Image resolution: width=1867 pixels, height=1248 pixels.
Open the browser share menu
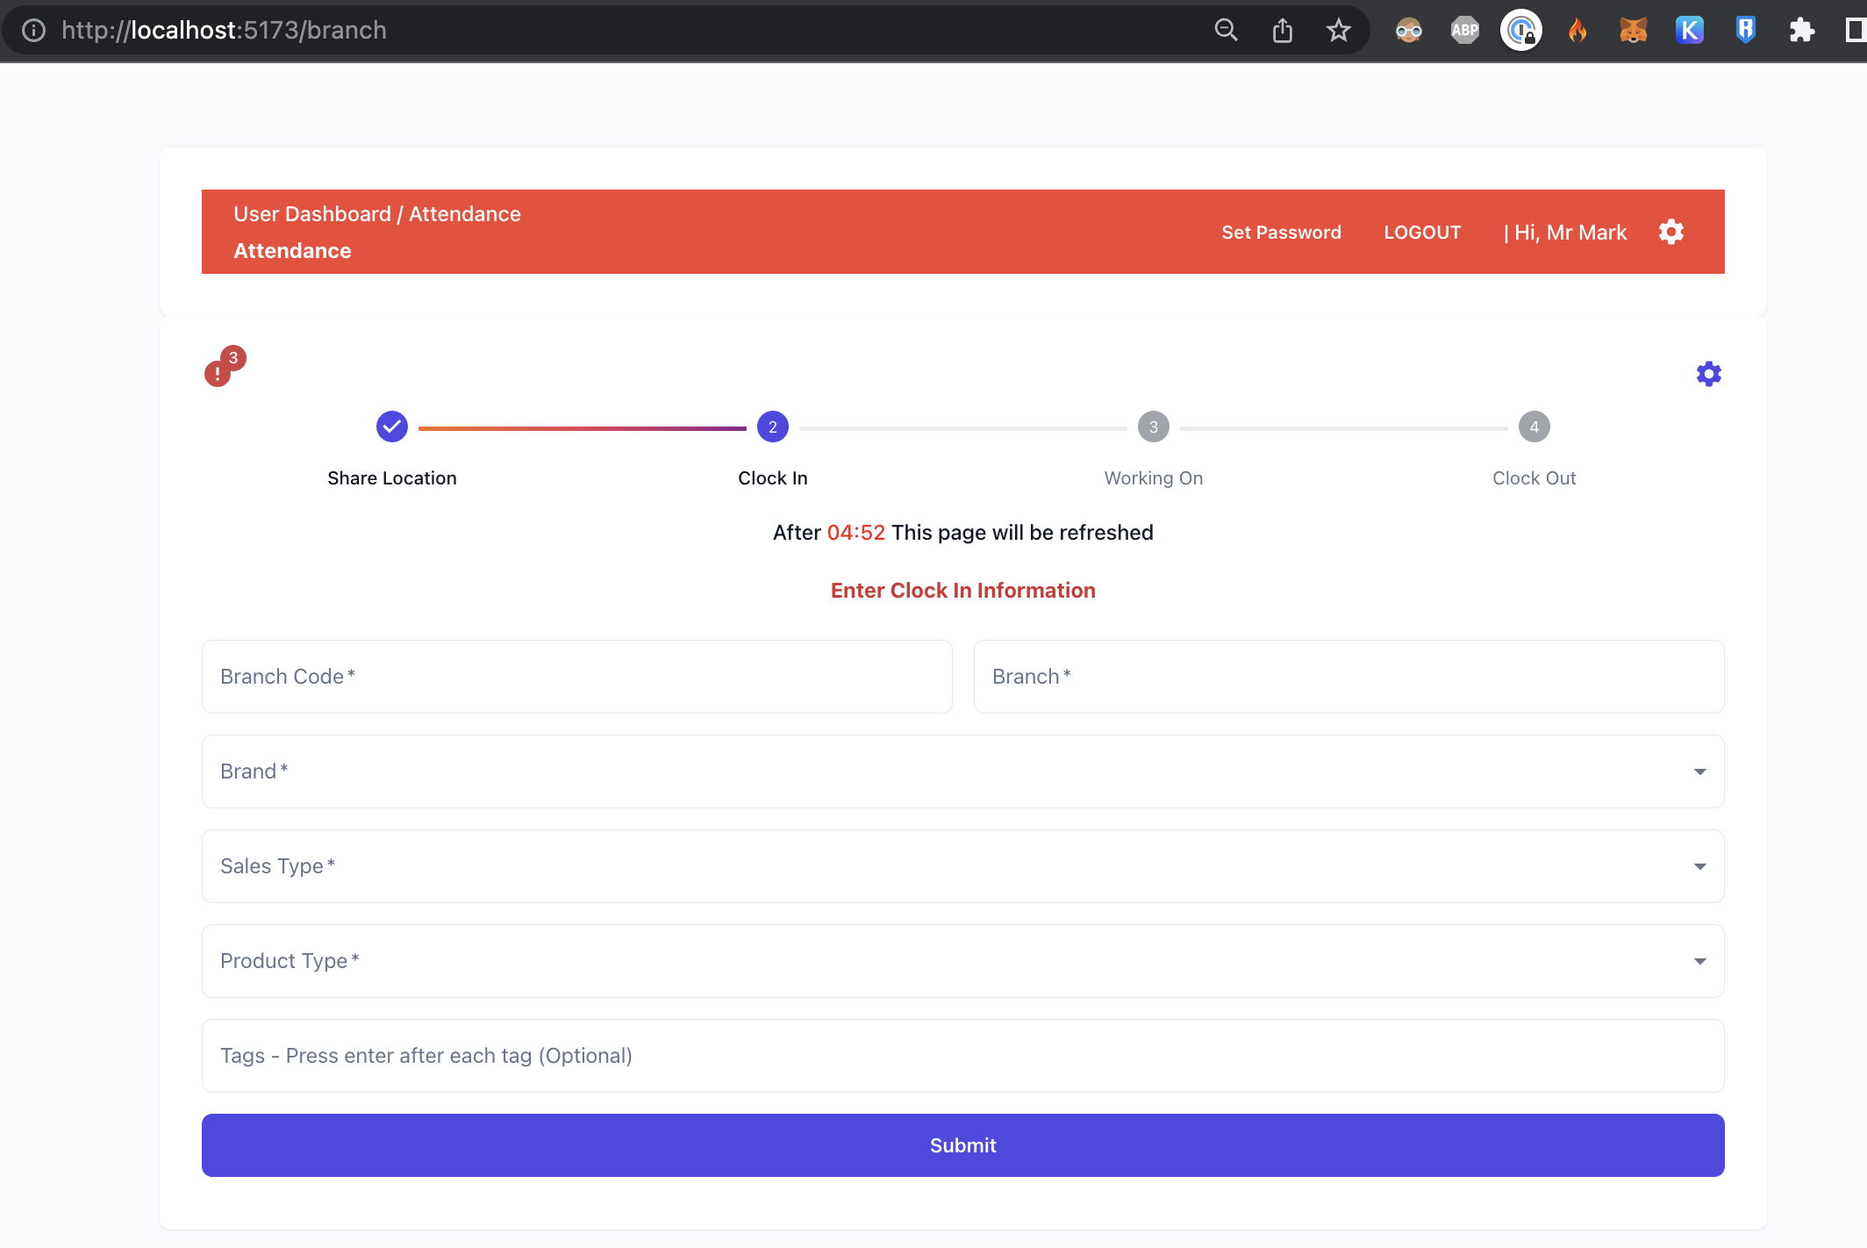point(1282,30)
